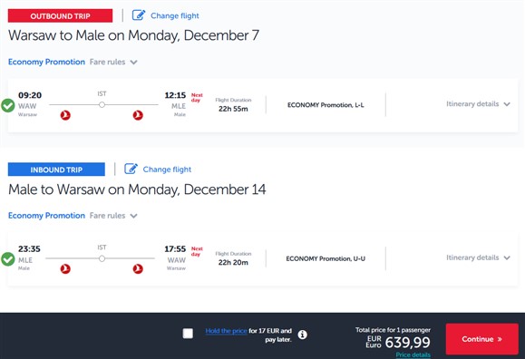Click the outbound Economy Promotion link

click(46, 62)
